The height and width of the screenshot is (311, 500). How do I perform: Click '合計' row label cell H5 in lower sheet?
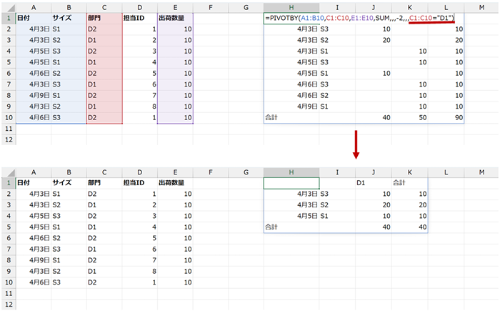291,227
